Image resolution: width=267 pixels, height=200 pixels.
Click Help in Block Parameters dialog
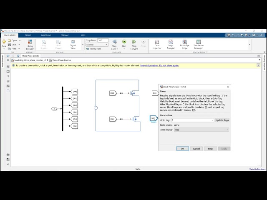click(210, 149)
